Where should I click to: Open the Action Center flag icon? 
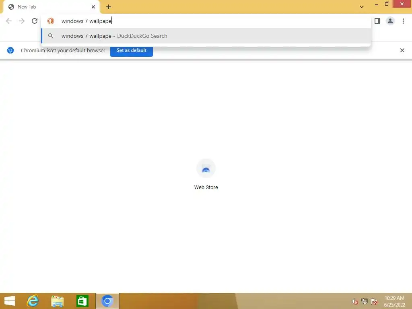[374, 301]
